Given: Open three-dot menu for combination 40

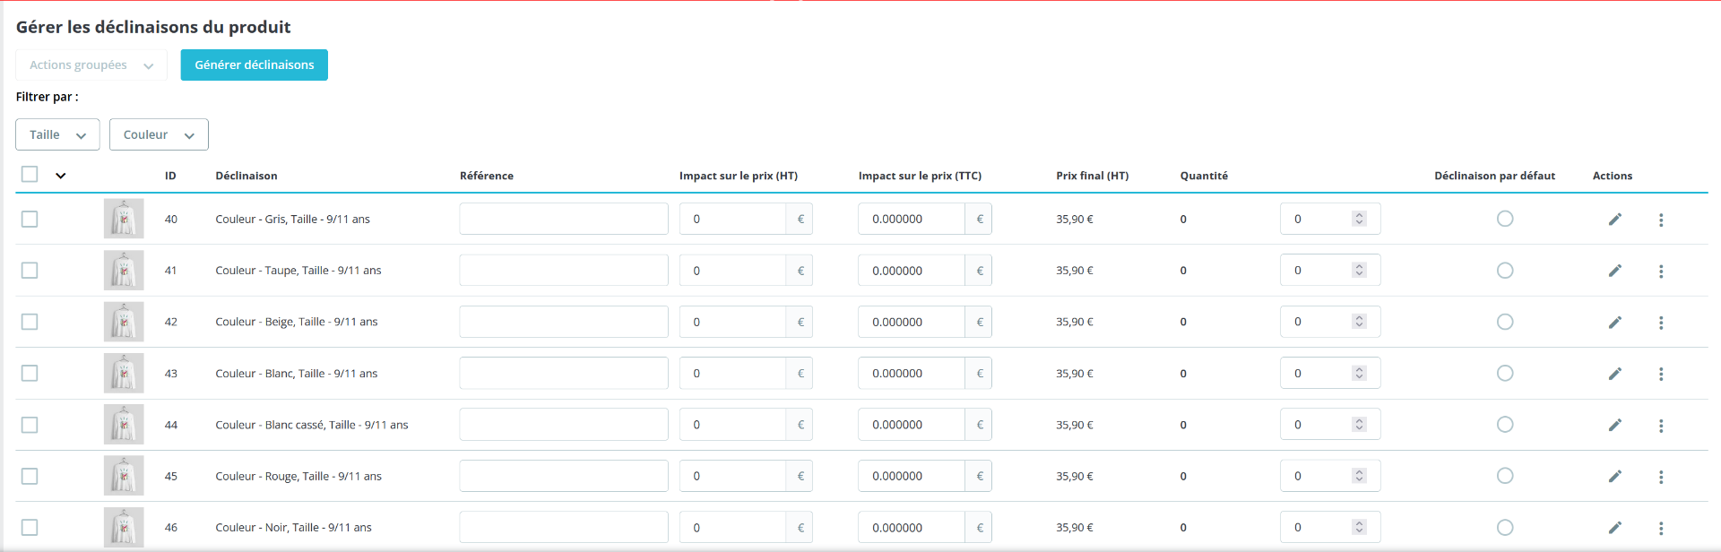Looking at the screenshot, I should [x=1661, y=220].
